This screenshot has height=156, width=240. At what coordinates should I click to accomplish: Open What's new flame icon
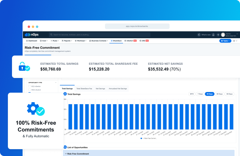[x=199, y=35]
